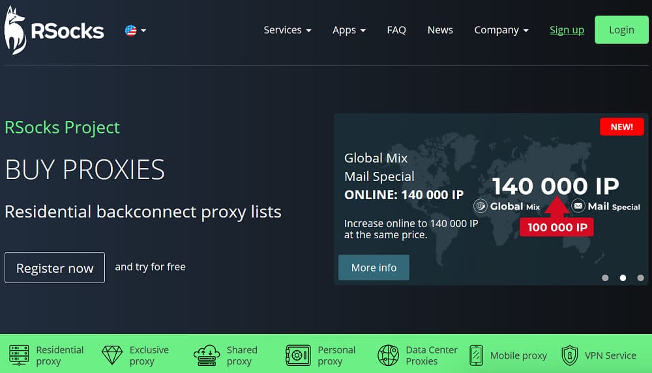Open the Data Center Proxies link
The height and width of the screenshot is (373, 652).
(432, 355)
